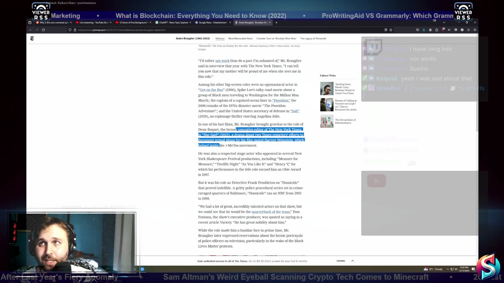The image size is (504, 283).
Task: Toggle reader view in address bar
Action: pos(386,30)
